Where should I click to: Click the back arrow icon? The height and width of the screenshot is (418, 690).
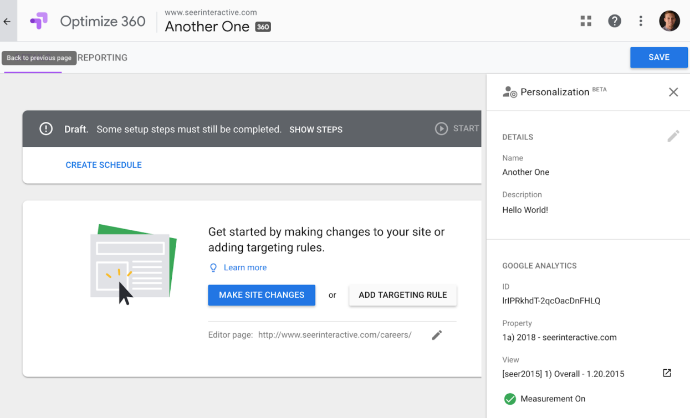point(7,22)
